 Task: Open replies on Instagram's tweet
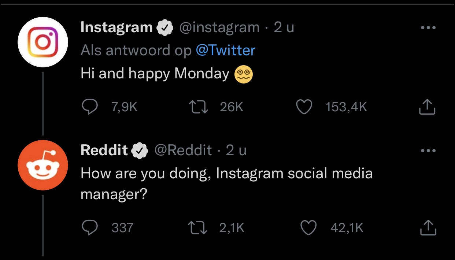click(89, 107)
